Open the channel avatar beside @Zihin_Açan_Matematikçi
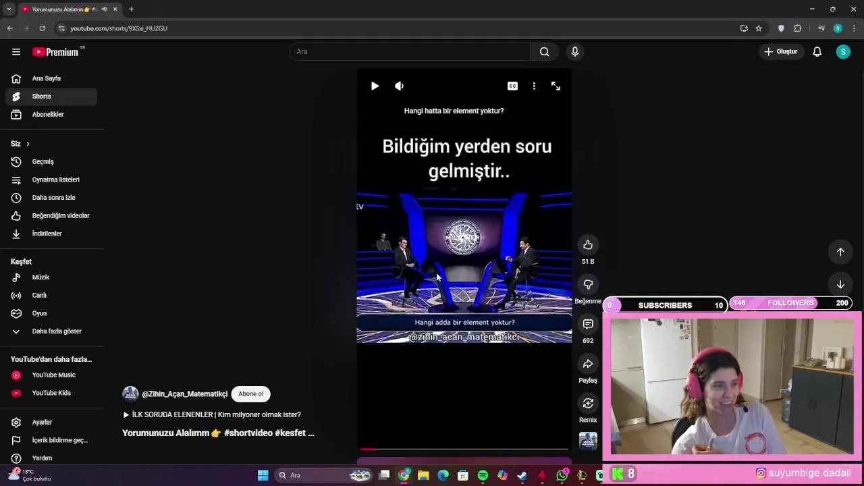Viewport: 864px width, 486px height. tap(130, 394)
